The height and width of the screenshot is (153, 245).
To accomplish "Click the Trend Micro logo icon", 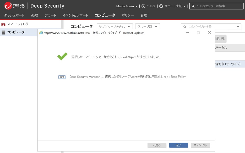I will tap(8, 6).
